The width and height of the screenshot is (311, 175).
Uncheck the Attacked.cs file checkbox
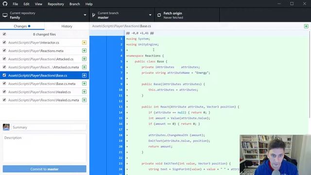click(x=4, y=59)
